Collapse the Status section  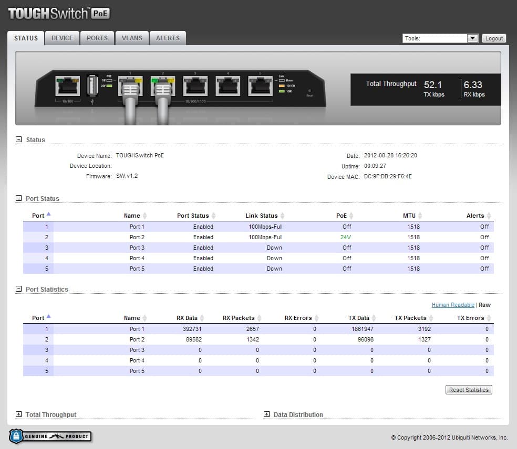point(19,140)
